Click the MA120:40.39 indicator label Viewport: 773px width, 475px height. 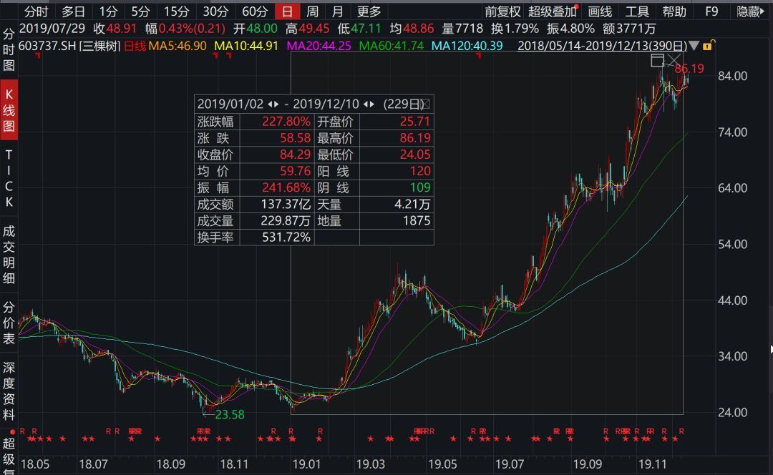tap(467, 46)
